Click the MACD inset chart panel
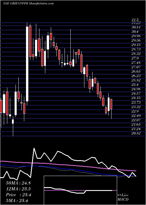This screenshot has width=146, height=205. click(80, 190)
